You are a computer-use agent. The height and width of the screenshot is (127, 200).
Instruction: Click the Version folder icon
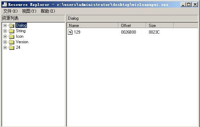point(11,42)
